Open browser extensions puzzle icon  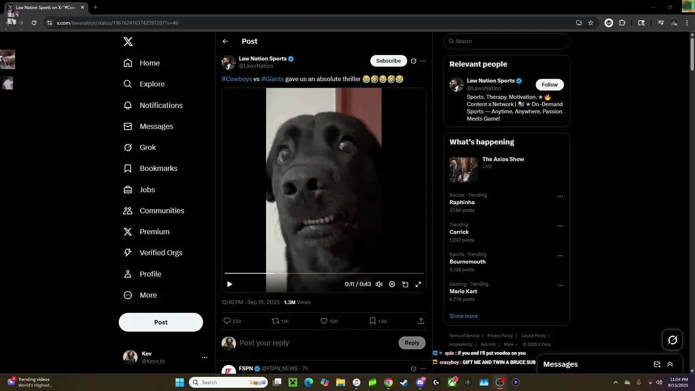[x=622, y=23]
